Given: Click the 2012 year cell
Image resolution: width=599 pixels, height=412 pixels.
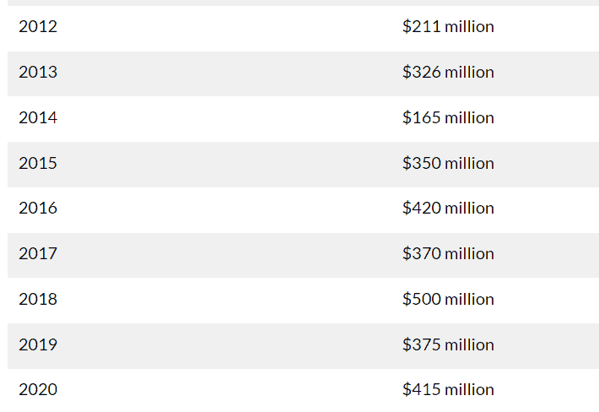Looking at the screenshot, I should pyautogui.click(x=38, y=27).
